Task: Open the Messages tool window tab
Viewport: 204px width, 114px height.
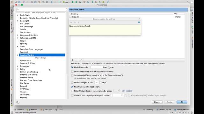Action: pyautogui.click(x=46, y=110)
